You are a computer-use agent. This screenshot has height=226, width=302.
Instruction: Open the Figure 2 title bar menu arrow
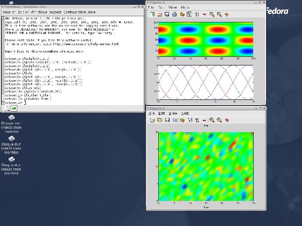point(148,108)
